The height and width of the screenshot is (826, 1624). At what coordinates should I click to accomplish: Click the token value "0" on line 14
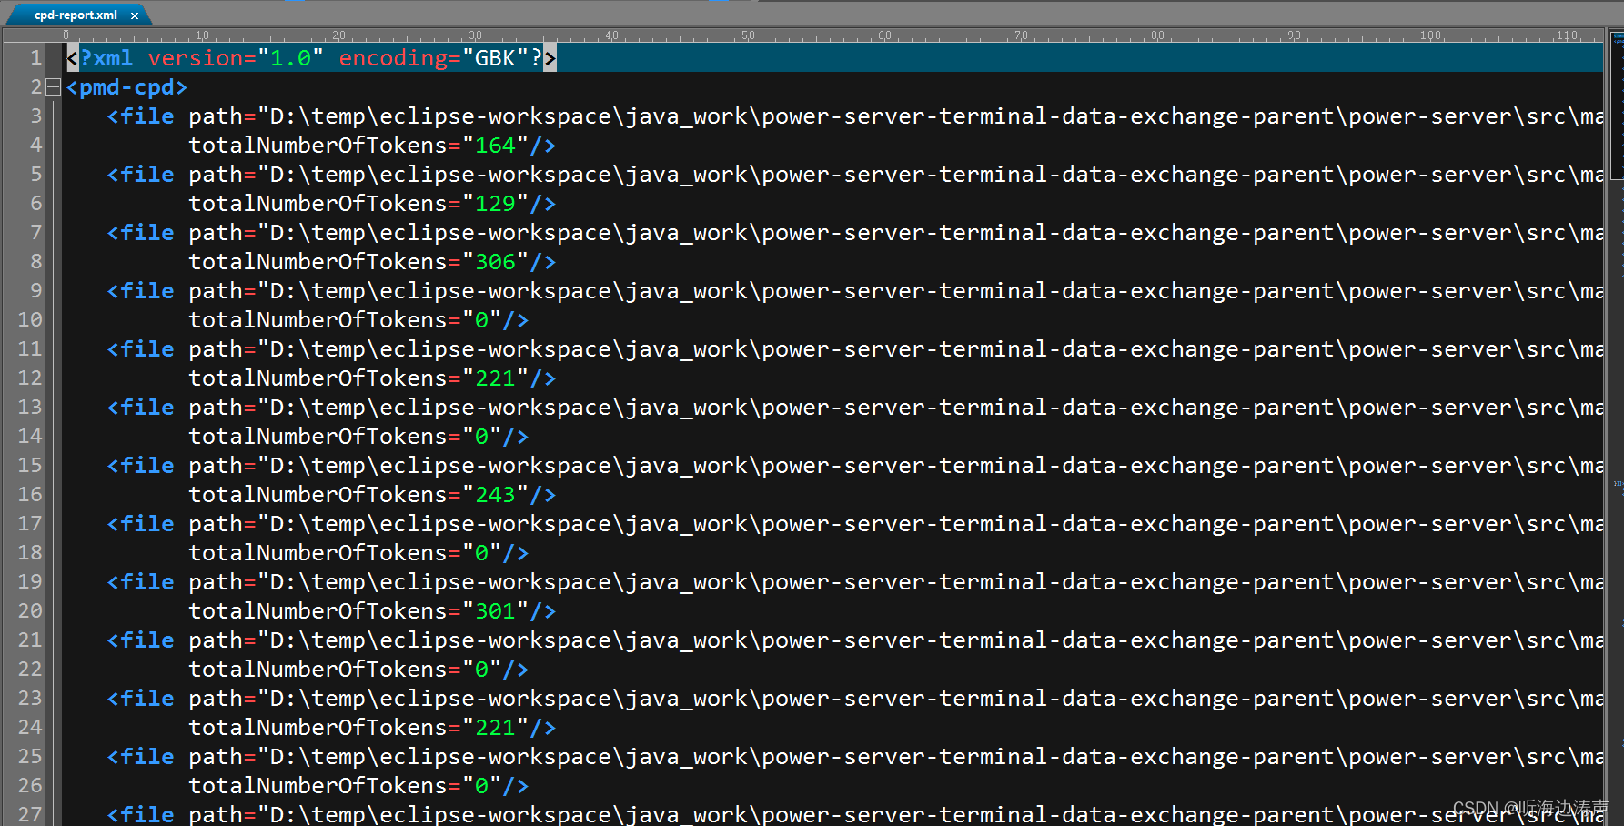pyautogui.click(x=482, y=437)
